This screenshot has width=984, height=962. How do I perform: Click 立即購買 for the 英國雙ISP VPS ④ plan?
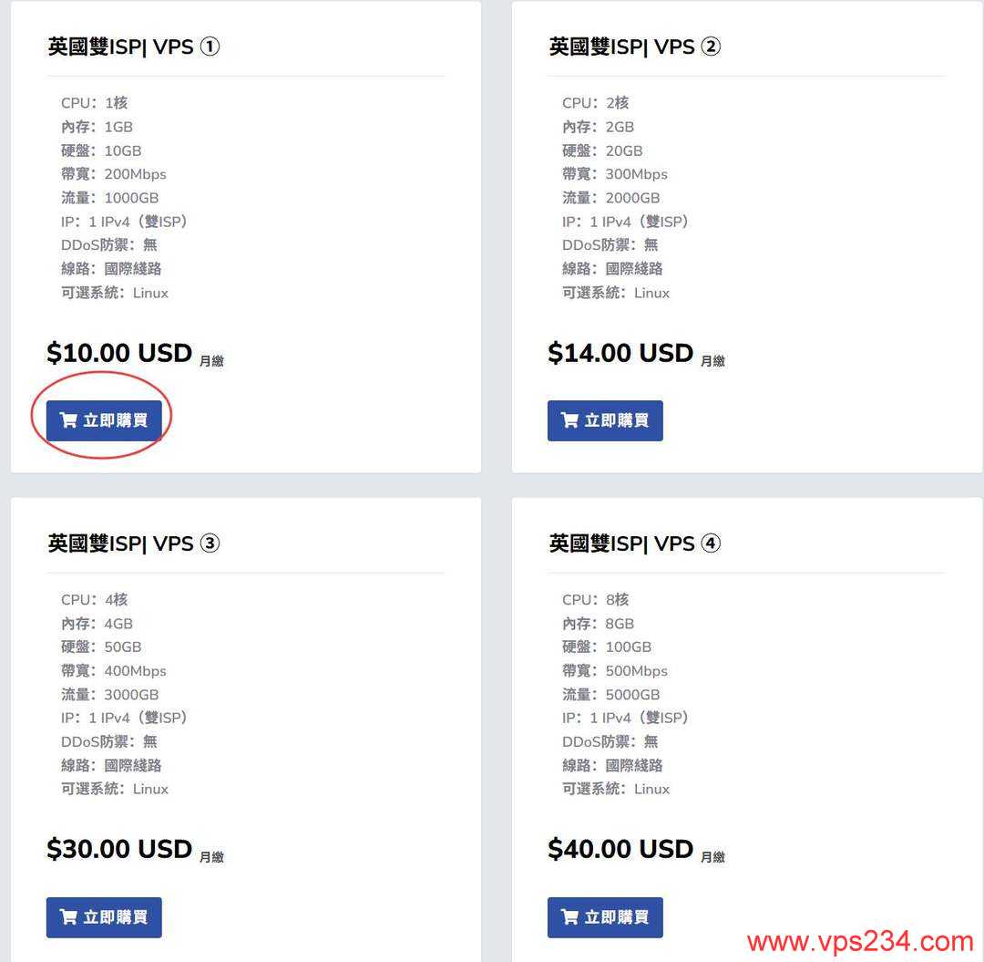coord(604,917)
